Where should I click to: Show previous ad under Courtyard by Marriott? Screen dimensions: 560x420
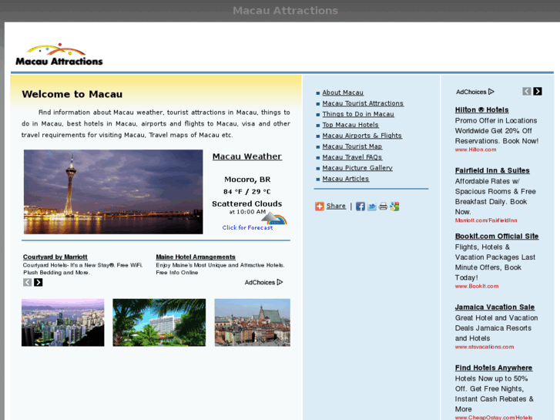click(x=28, y=282)
